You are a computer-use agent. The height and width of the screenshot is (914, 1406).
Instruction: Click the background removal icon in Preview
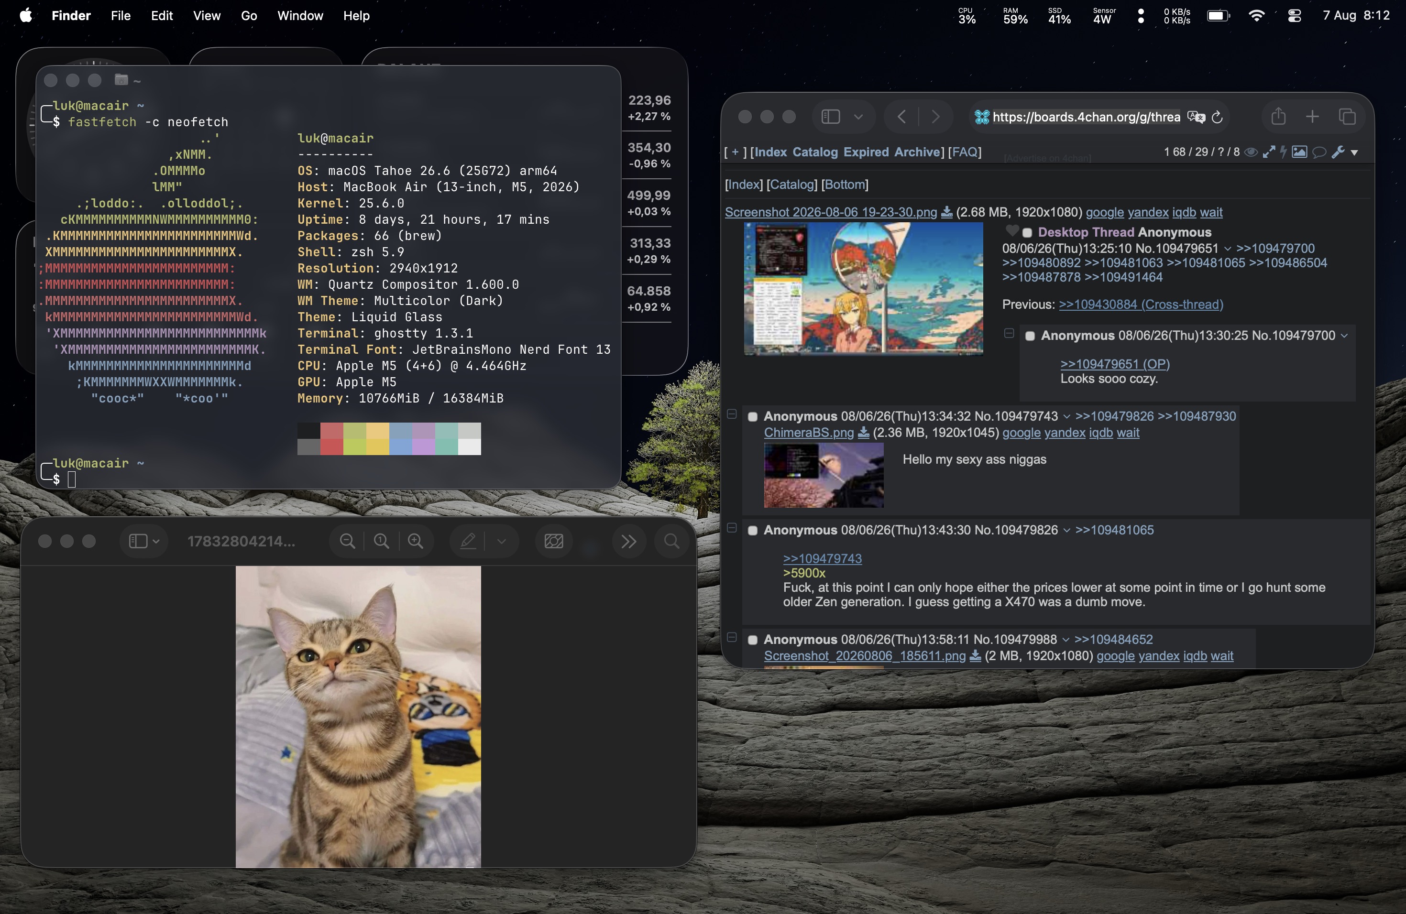coord(553,541)
